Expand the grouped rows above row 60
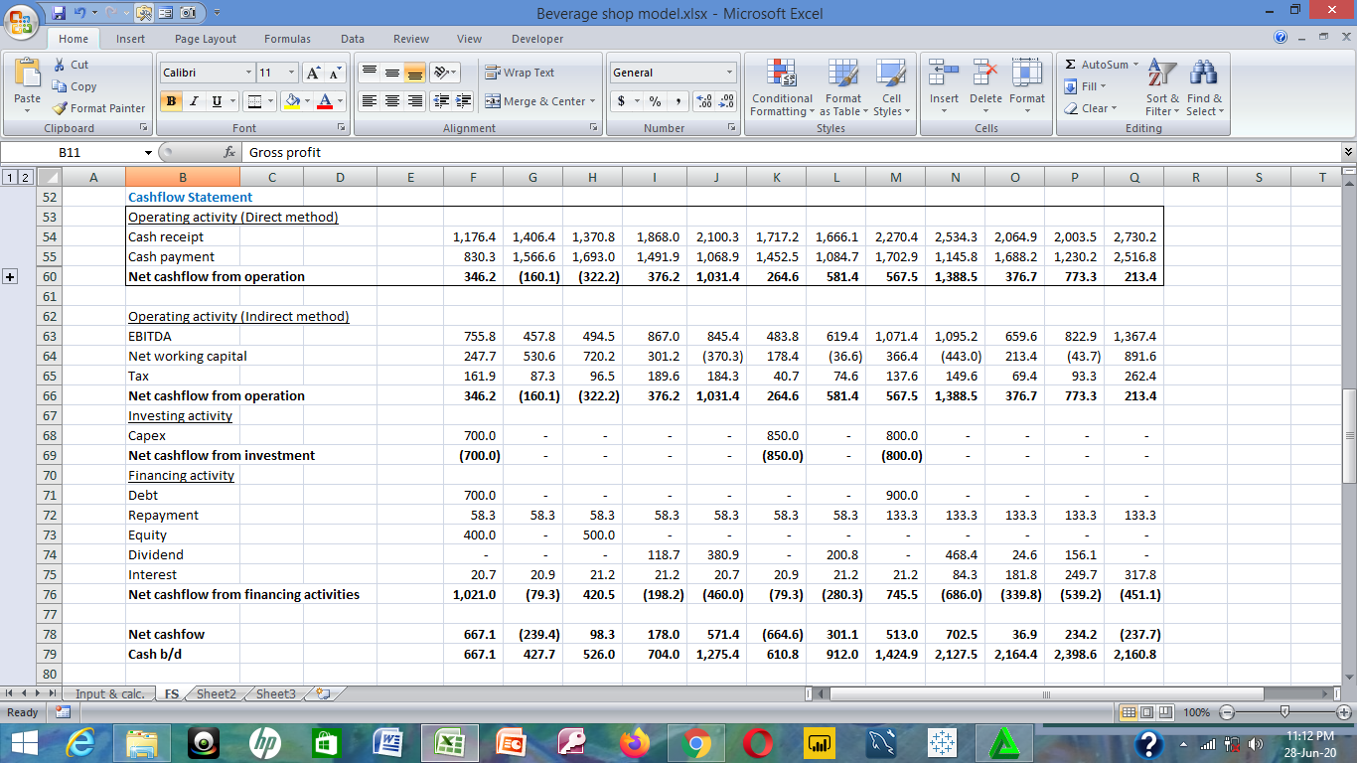The height and width of the screenshot is (763, 1357). click(x=11, y=276)
